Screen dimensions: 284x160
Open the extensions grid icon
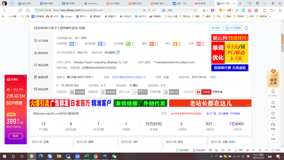(256, 10)
